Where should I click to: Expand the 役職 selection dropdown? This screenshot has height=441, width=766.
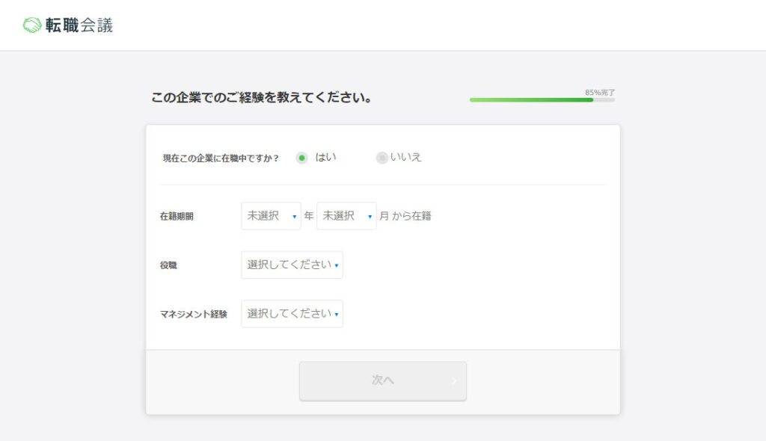pyautogui.click(x=292, y=265)
